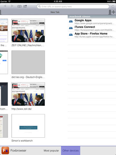Go forward with the forward arrow
116x155 pixels.
[12, 6]
